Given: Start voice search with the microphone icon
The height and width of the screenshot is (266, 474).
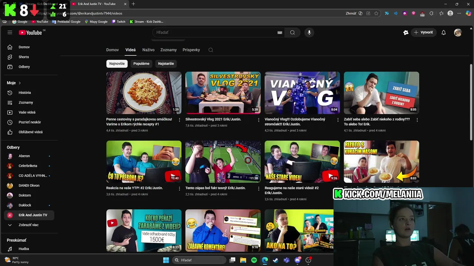Looking at the screenshot, I should click(309, 33).
